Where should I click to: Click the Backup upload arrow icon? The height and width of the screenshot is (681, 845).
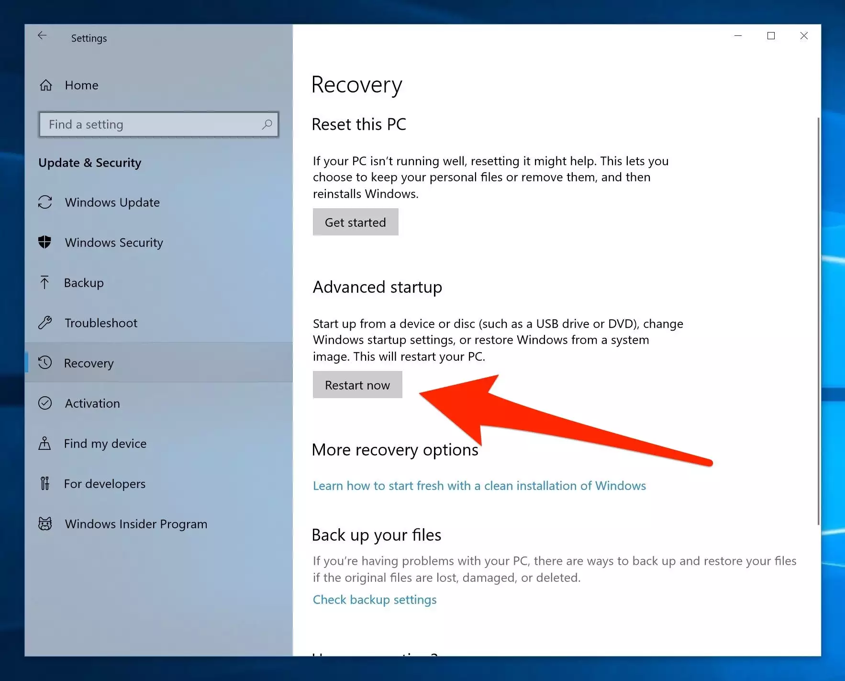click(44, 282)
